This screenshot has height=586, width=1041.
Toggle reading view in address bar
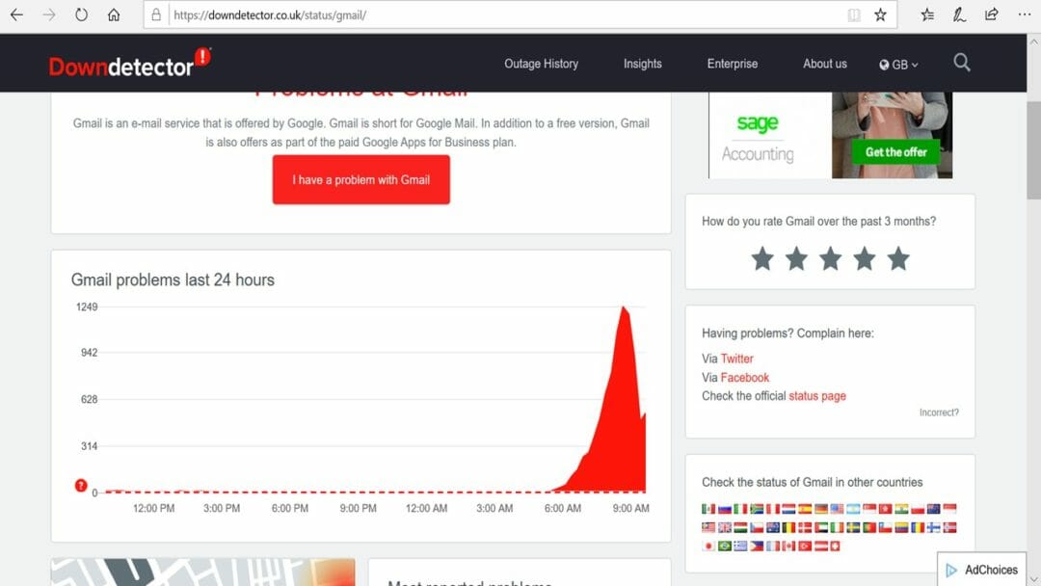coord(854,14)
